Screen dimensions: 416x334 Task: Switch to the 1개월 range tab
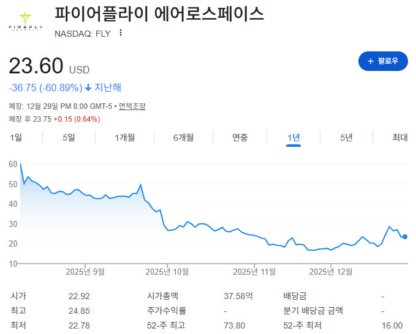point(125,138)
